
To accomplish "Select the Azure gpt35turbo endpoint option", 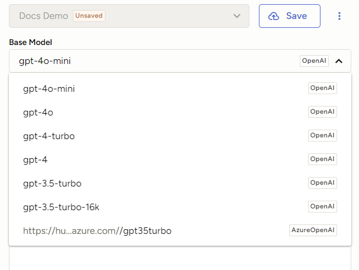I will (180, 230).
